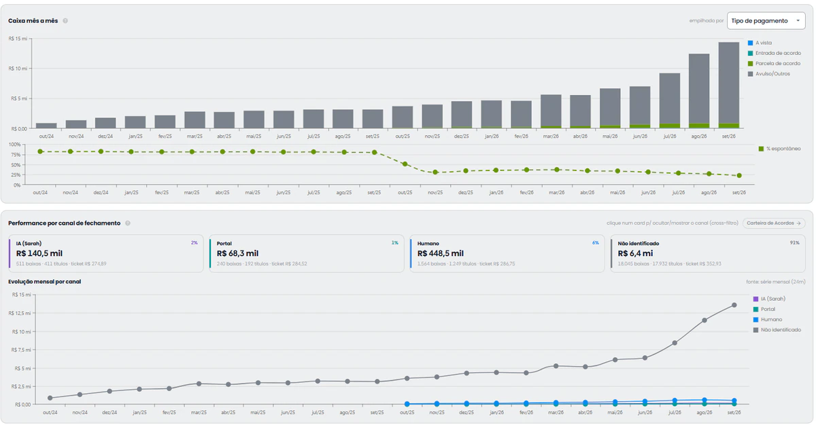Click the dropdown arrow in Tipo de pagamento

pos(798,21)
